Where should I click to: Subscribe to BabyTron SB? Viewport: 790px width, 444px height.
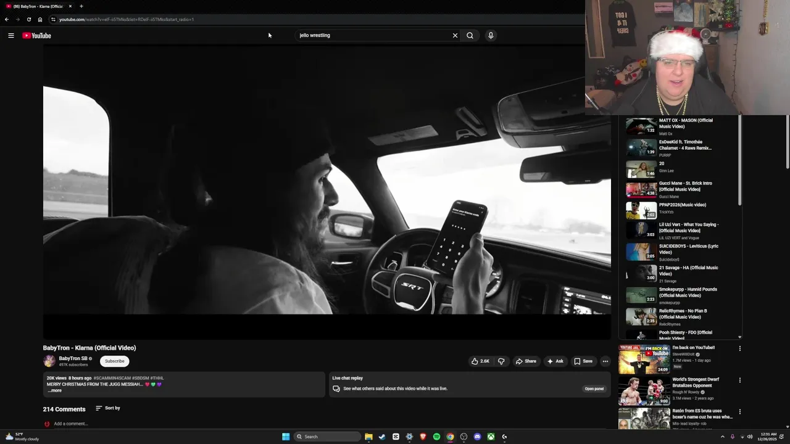click(114, 361)
